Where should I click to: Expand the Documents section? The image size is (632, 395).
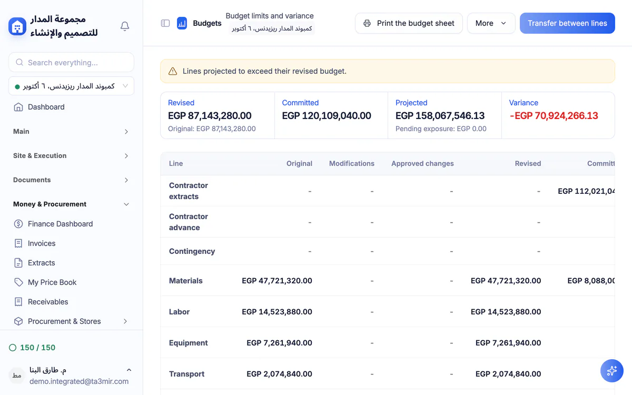point(71,180)
